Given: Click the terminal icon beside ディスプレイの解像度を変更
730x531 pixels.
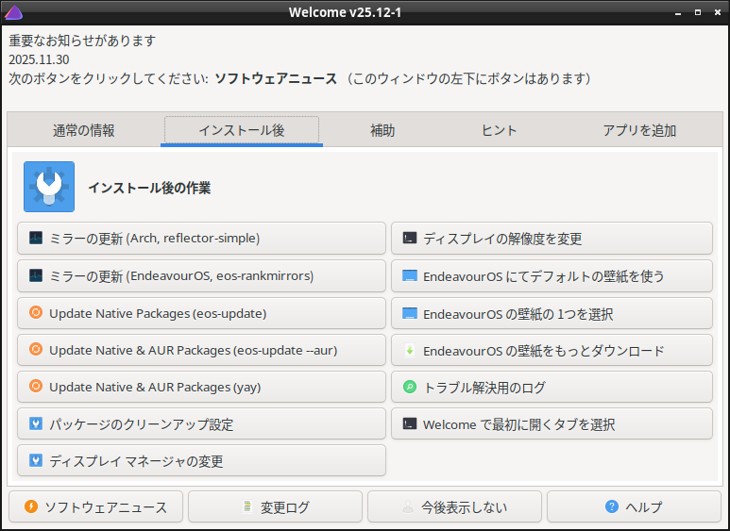Looking at the screenshot, I should coord(409,239).
